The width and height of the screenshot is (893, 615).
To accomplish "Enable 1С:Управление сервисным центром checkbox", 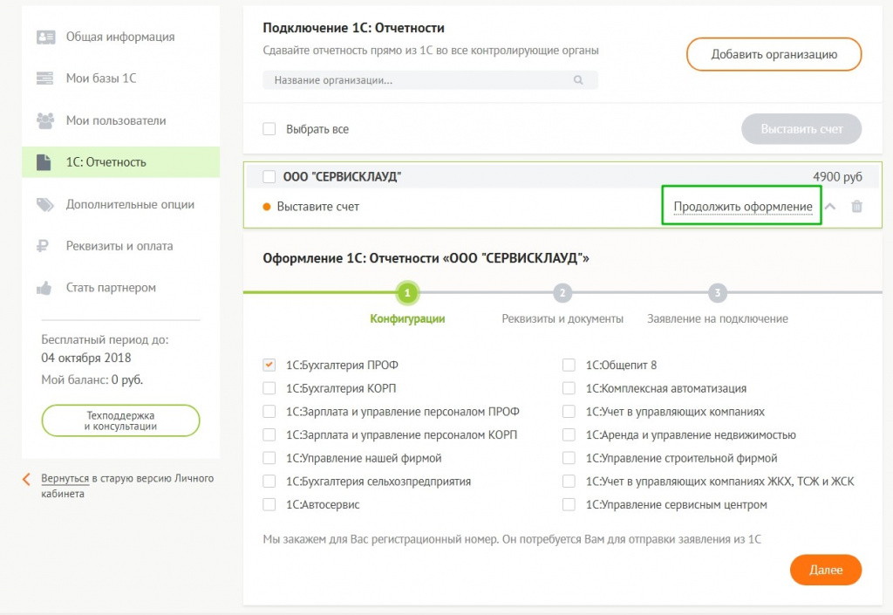I will click(569, 505).
